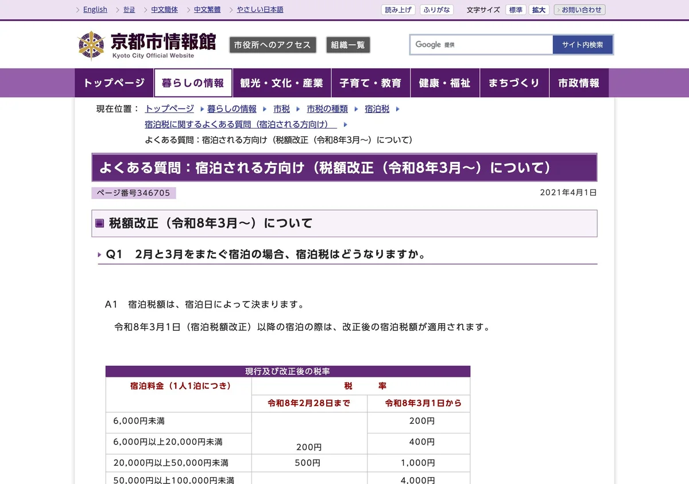Open 宿泊税に関するよくある質問 breadcrumb link
Image resolution: width=689 pixels, height=484 pixels.
241,125
